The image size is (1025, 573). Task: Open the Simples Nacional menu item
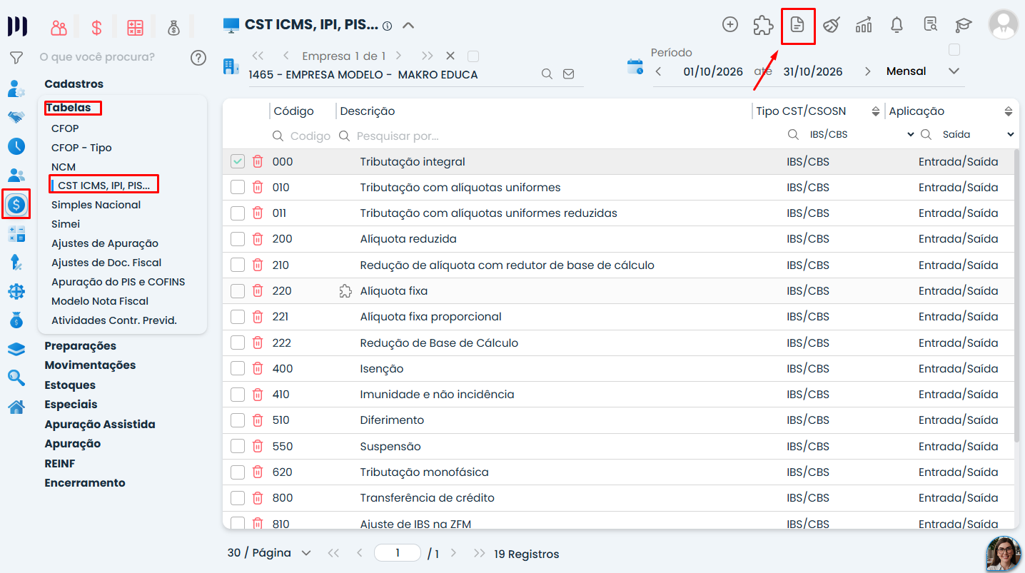96,205
